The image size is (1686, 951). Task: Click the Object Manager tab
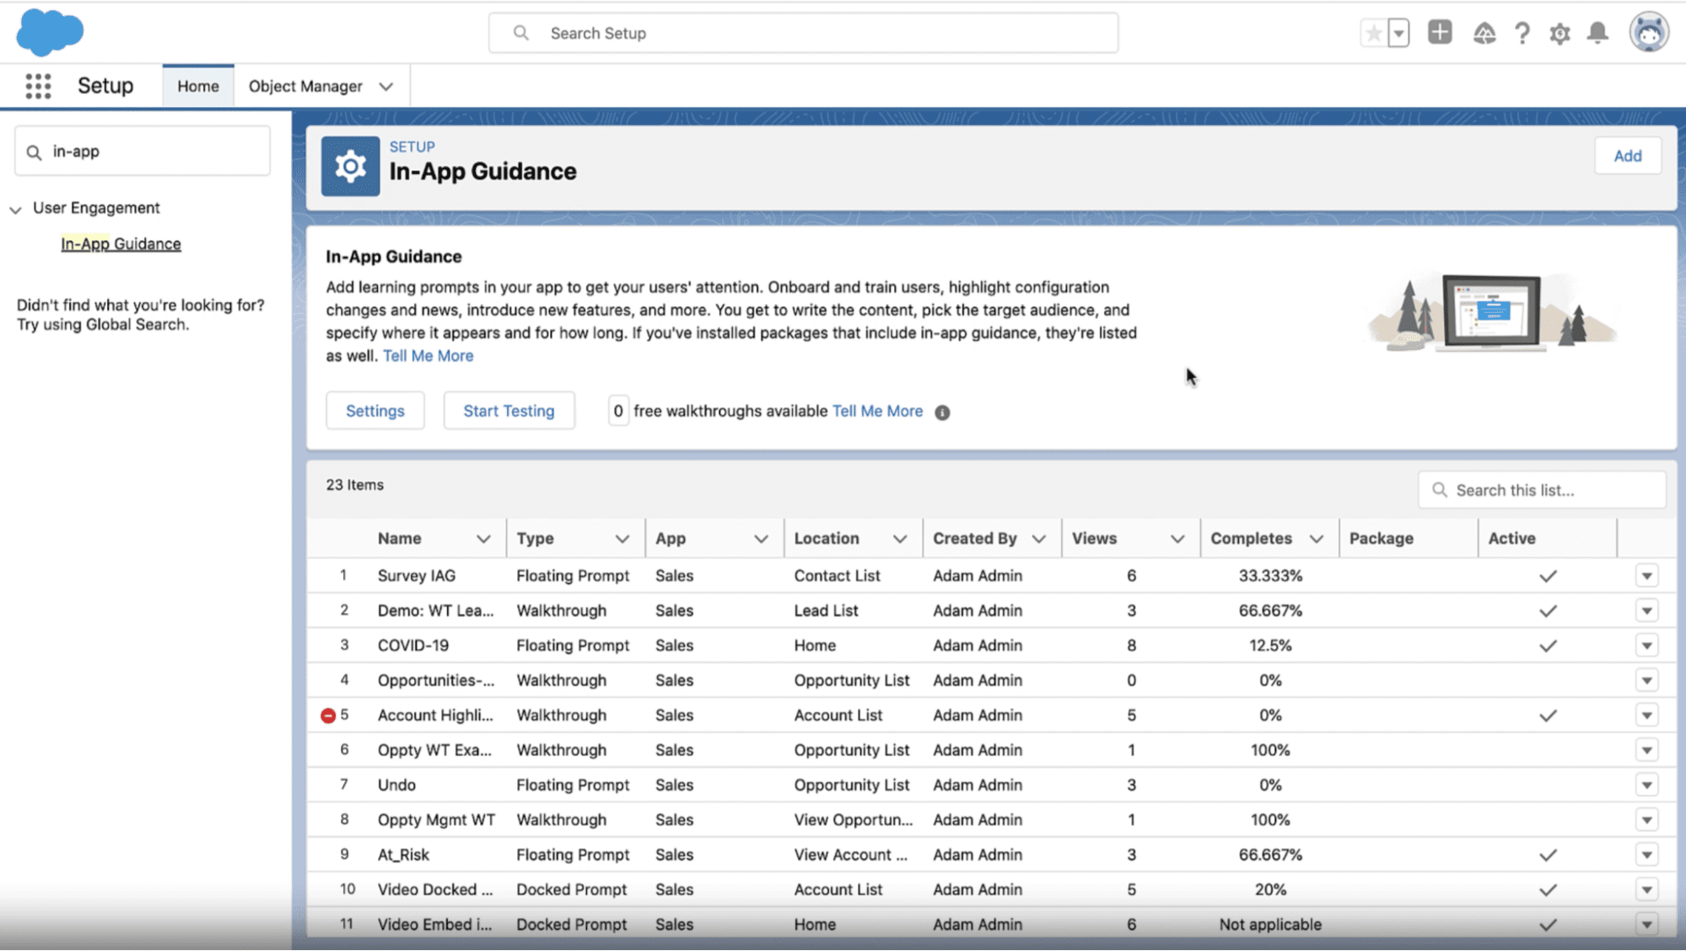coord(304,86)
